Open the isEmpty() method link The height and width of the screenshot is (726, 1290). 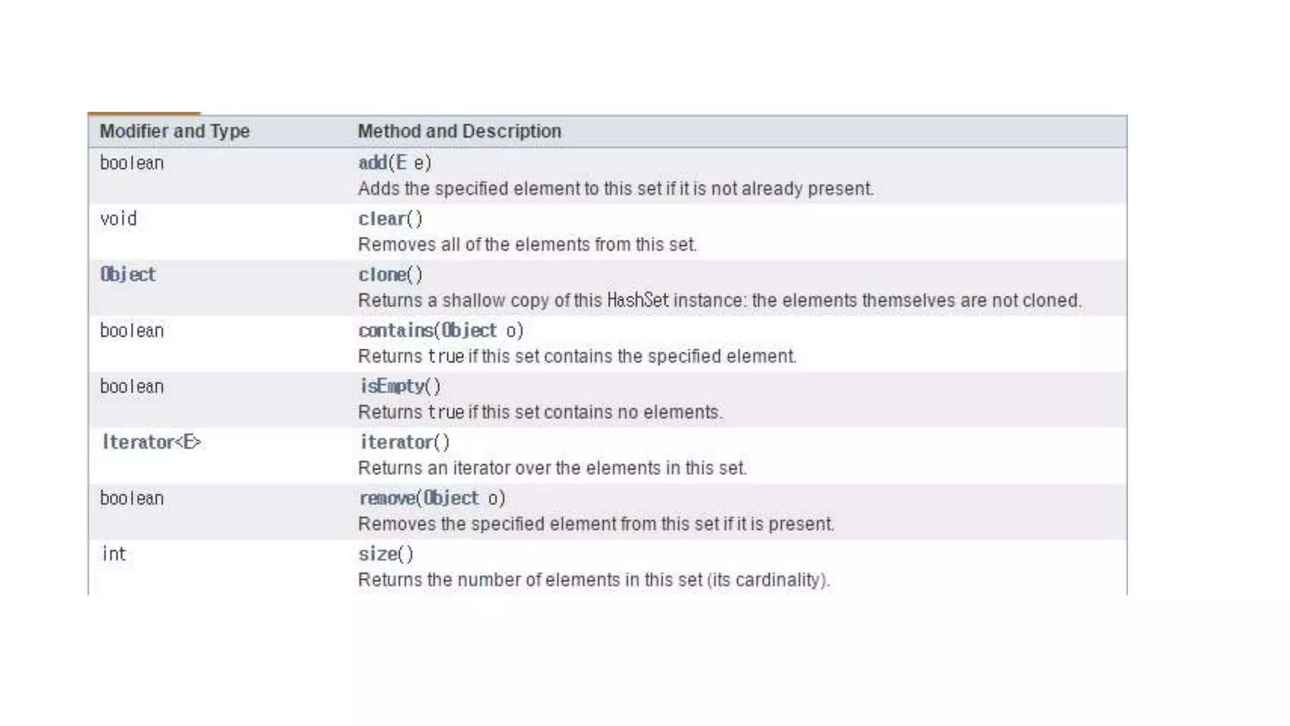click(392, 386)
